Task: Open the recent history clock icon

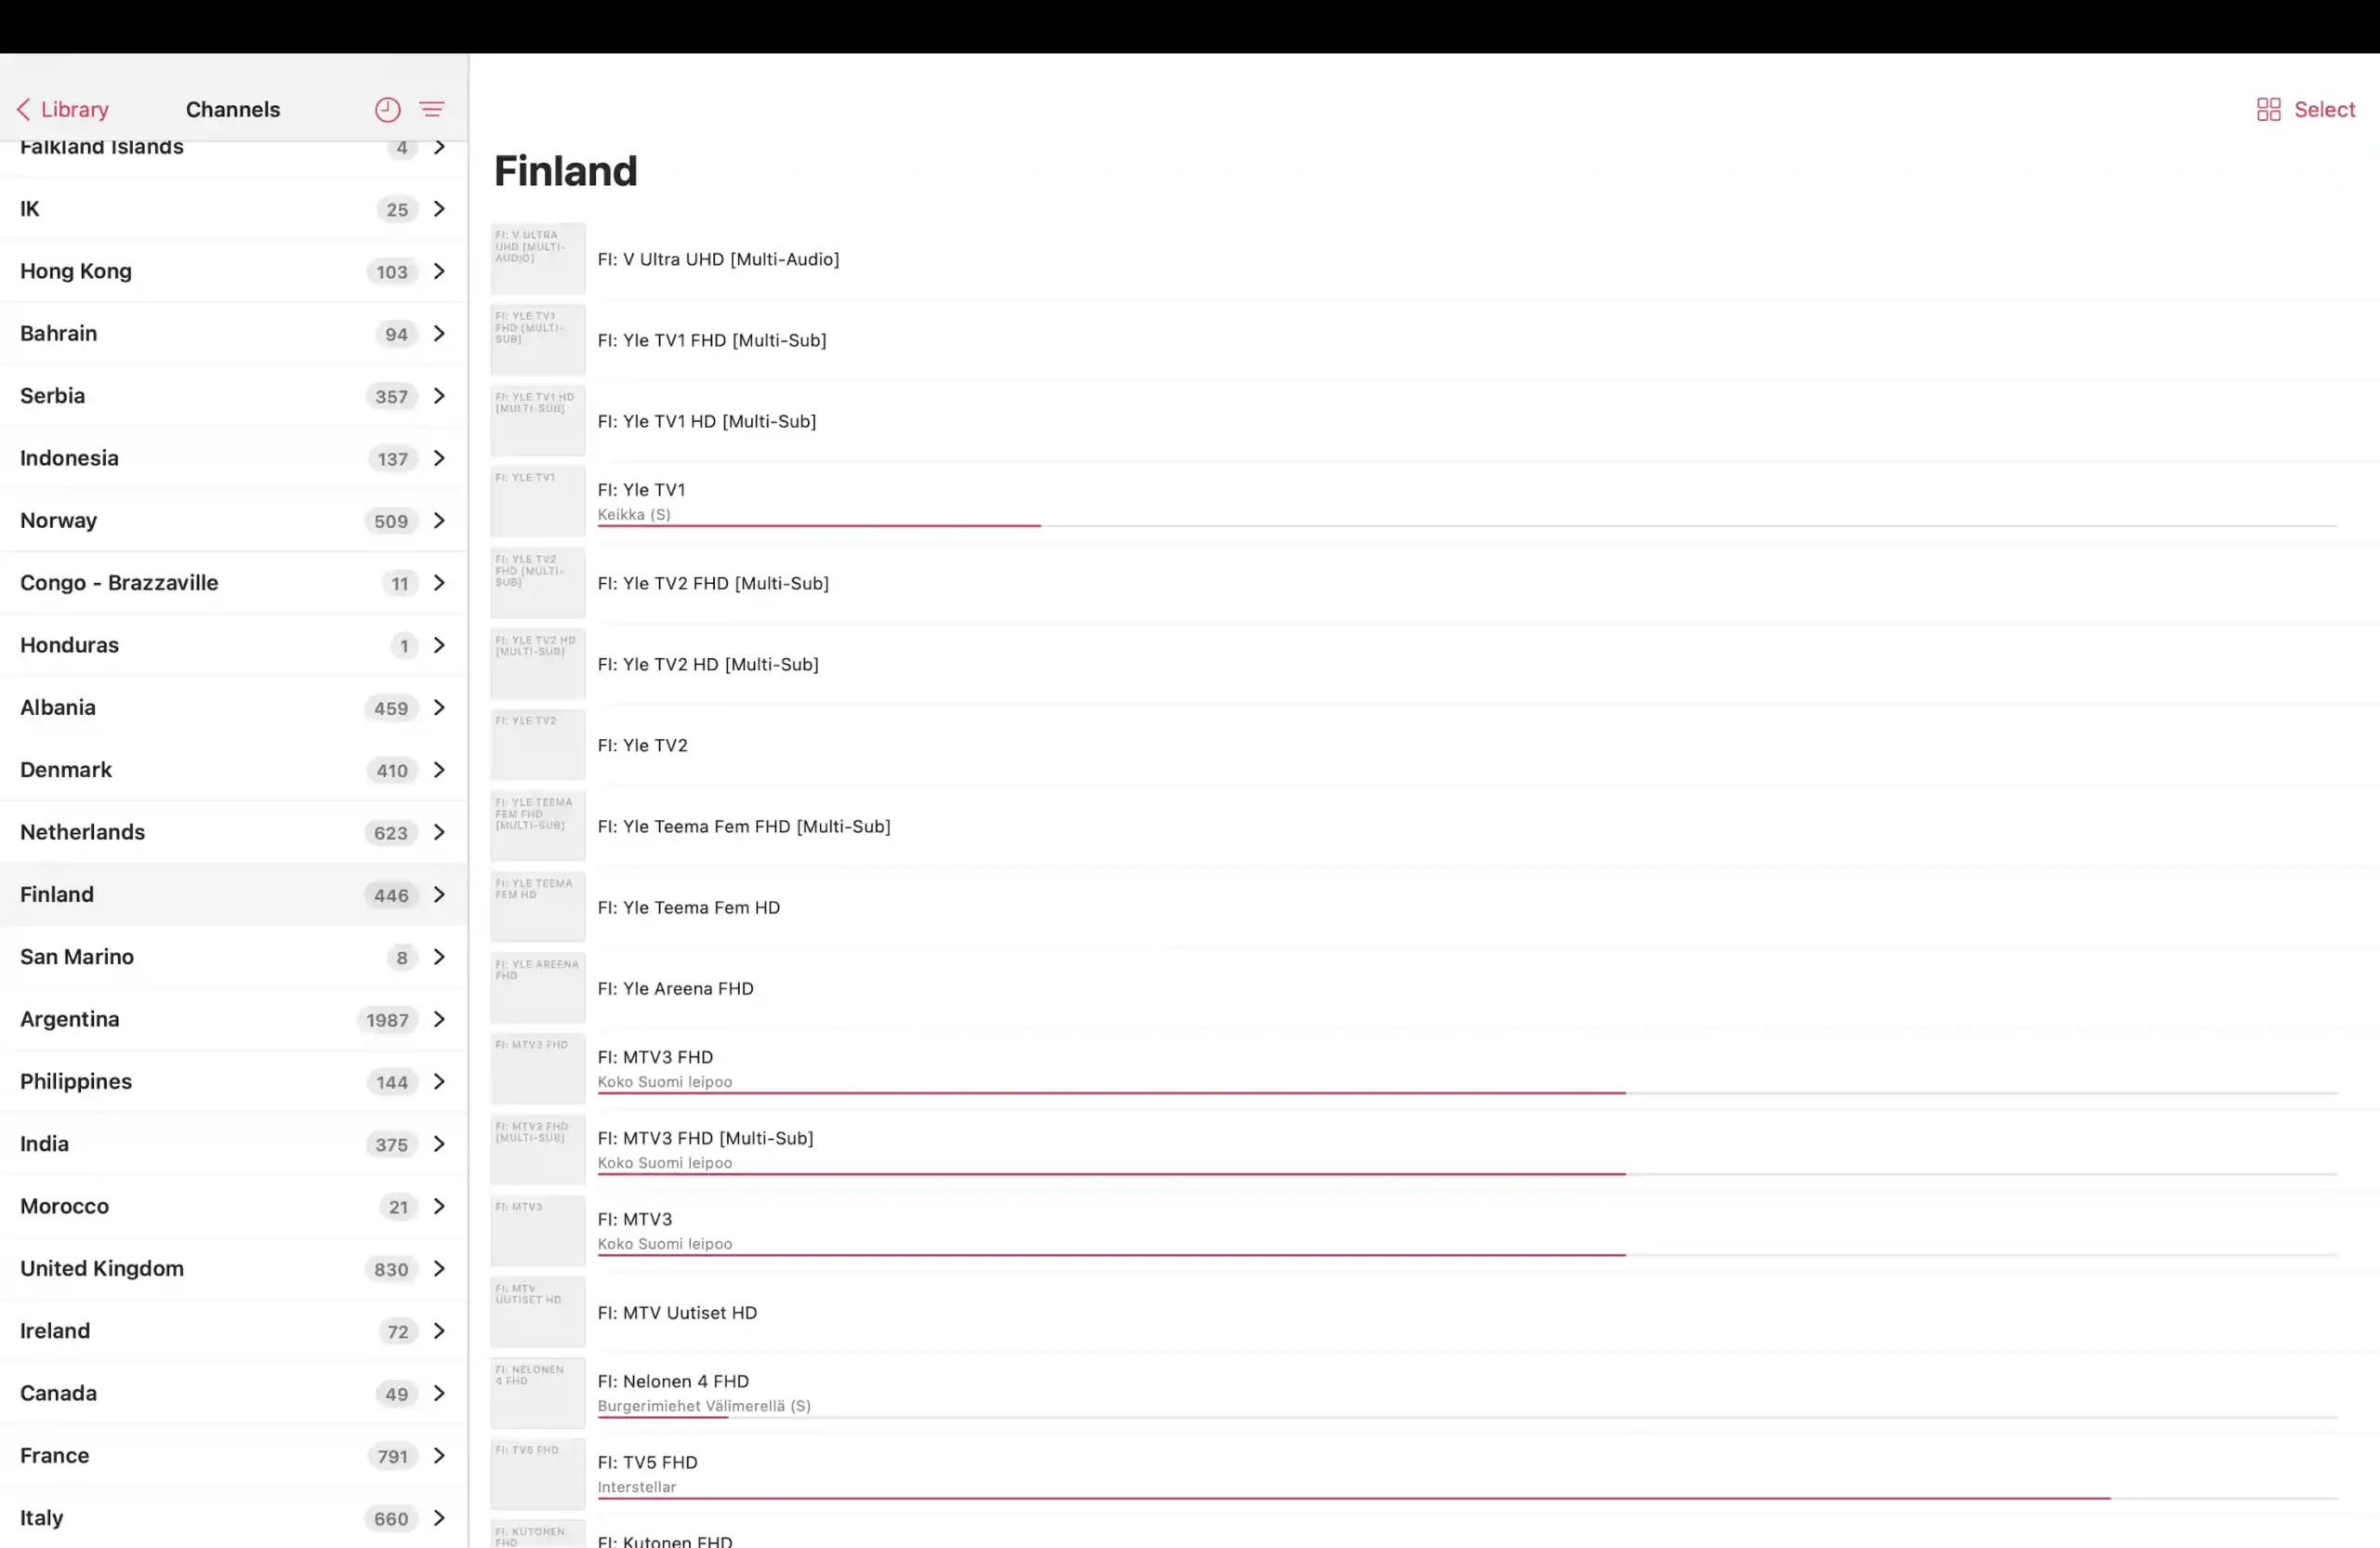Action: click(387, 110)
